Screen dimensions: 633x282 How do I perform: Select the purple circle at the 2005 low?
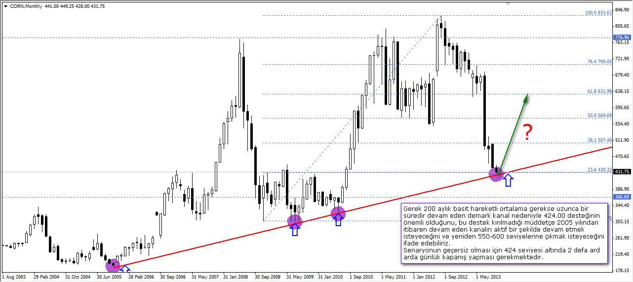pos(113,265)
